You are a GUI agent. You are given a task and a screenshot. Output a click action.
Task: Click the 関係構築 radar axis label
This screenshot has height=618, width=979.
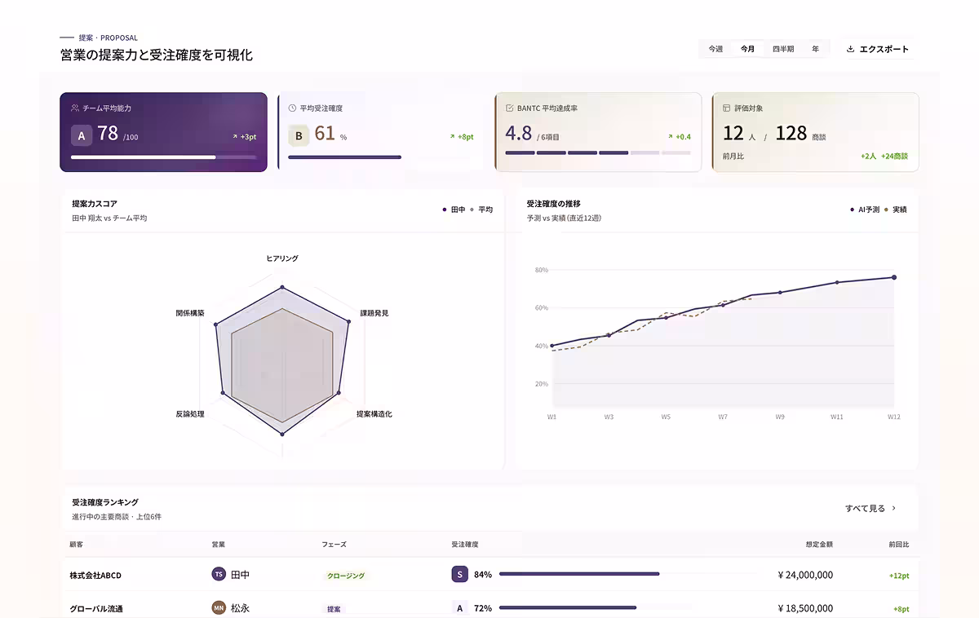pyautogui.click(x=190, y=313)
